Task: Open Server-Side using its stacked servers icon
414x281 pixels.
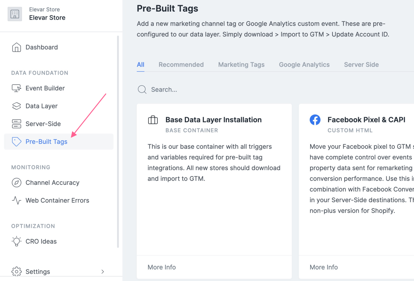Action: tap(17, 124)
